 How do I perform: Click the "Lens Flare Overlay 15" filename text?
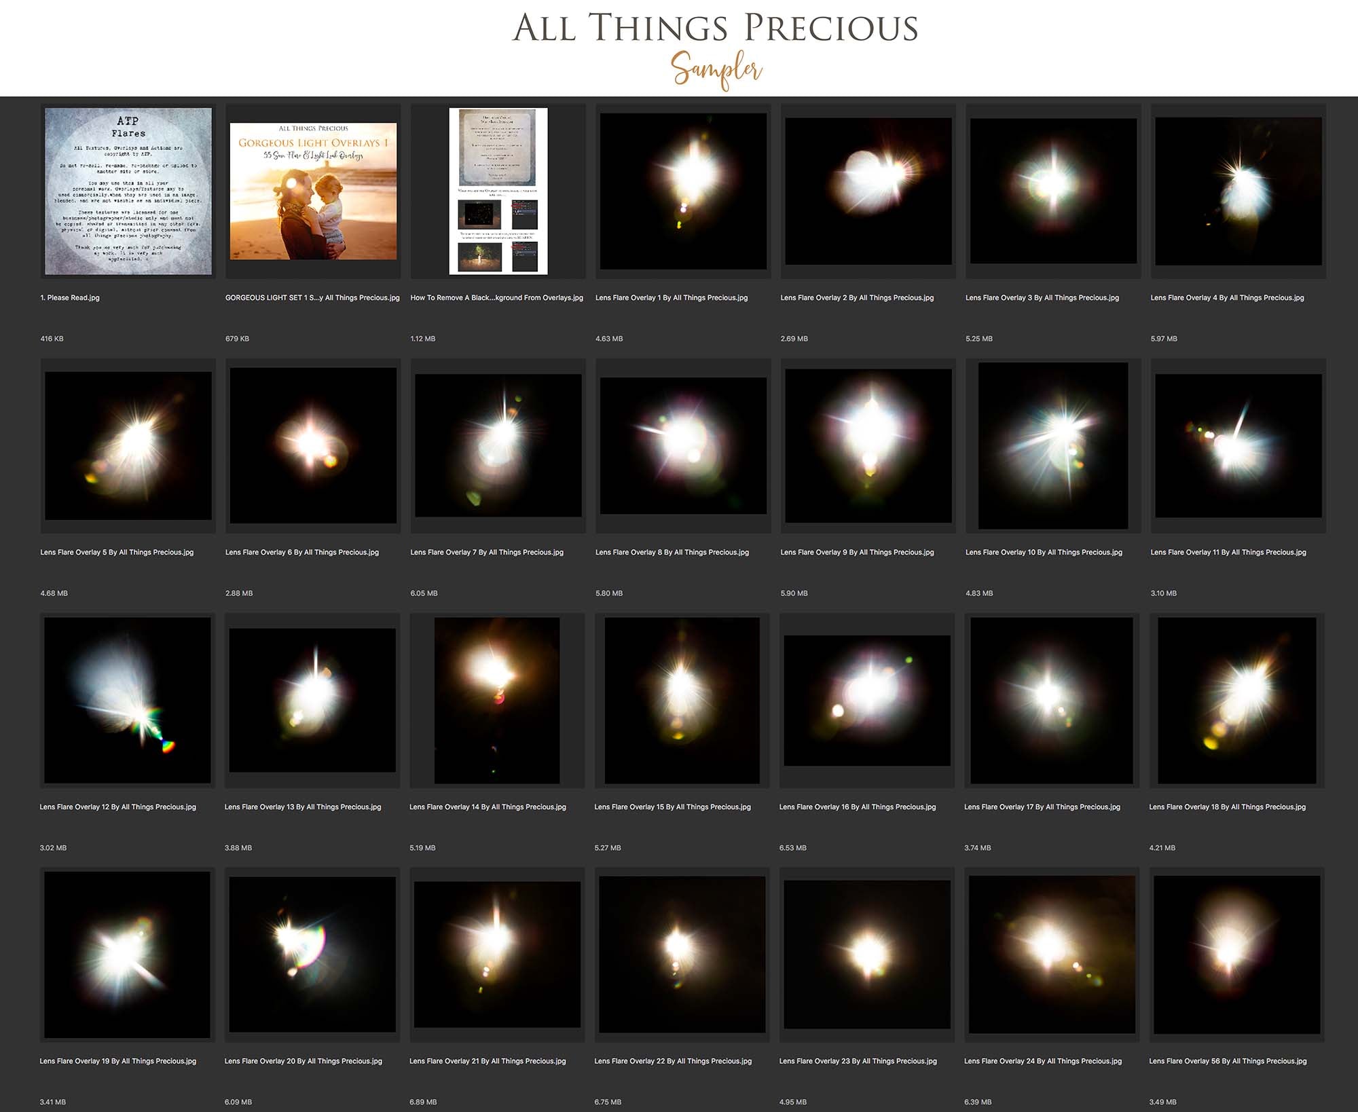pyautogui.click(x=672, y=807)
